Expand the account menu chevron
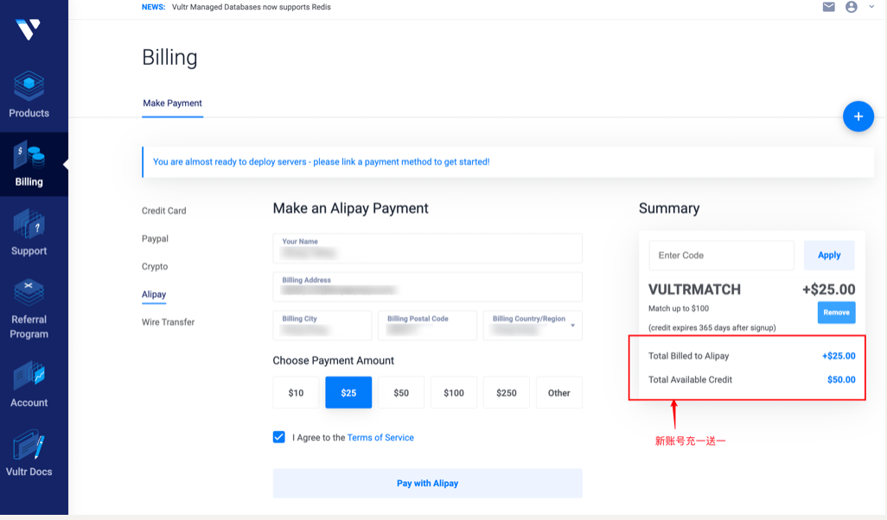887x520 pixels. click(871, 7)
